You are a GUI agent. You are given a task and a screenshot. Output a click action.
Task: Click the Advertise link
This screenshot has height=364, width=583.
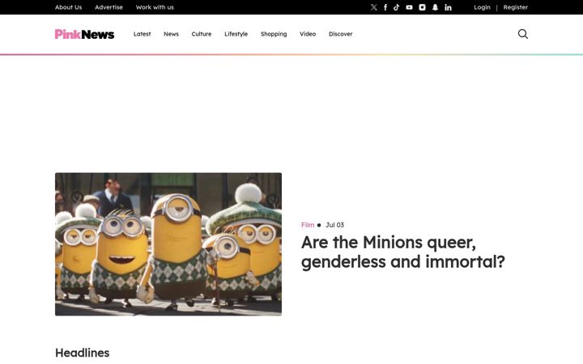pos(109,7)
